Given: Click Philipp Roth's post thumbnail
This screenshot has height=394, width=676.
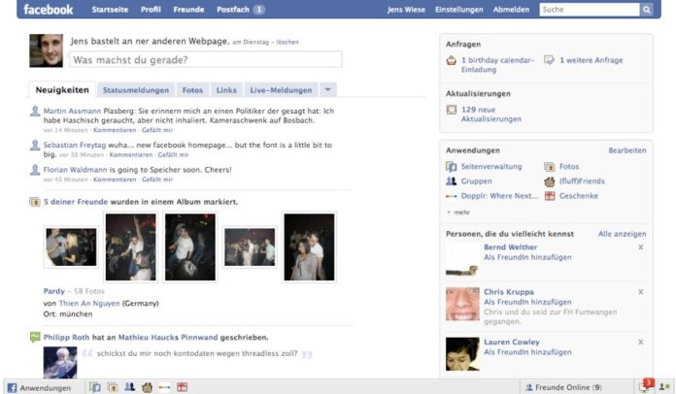Looking at the screenshot, I should (60, 363).
